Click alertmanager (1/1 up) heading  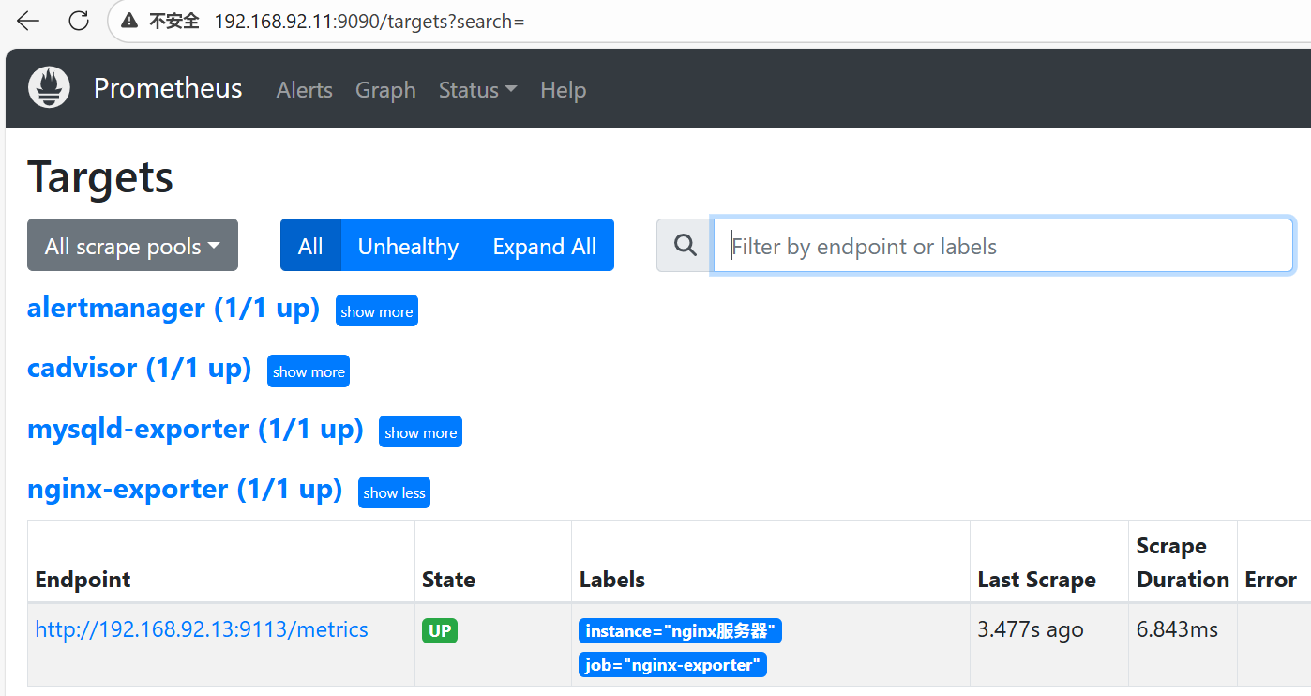tap(173, 308)
